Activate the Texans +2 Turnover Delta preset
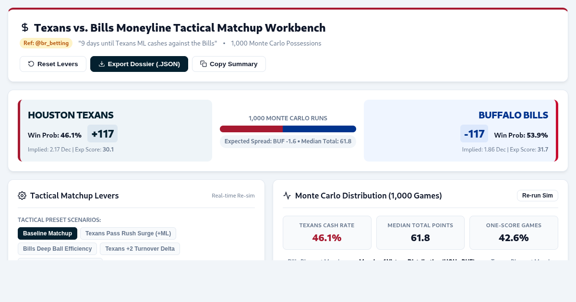 coord(140,249)
